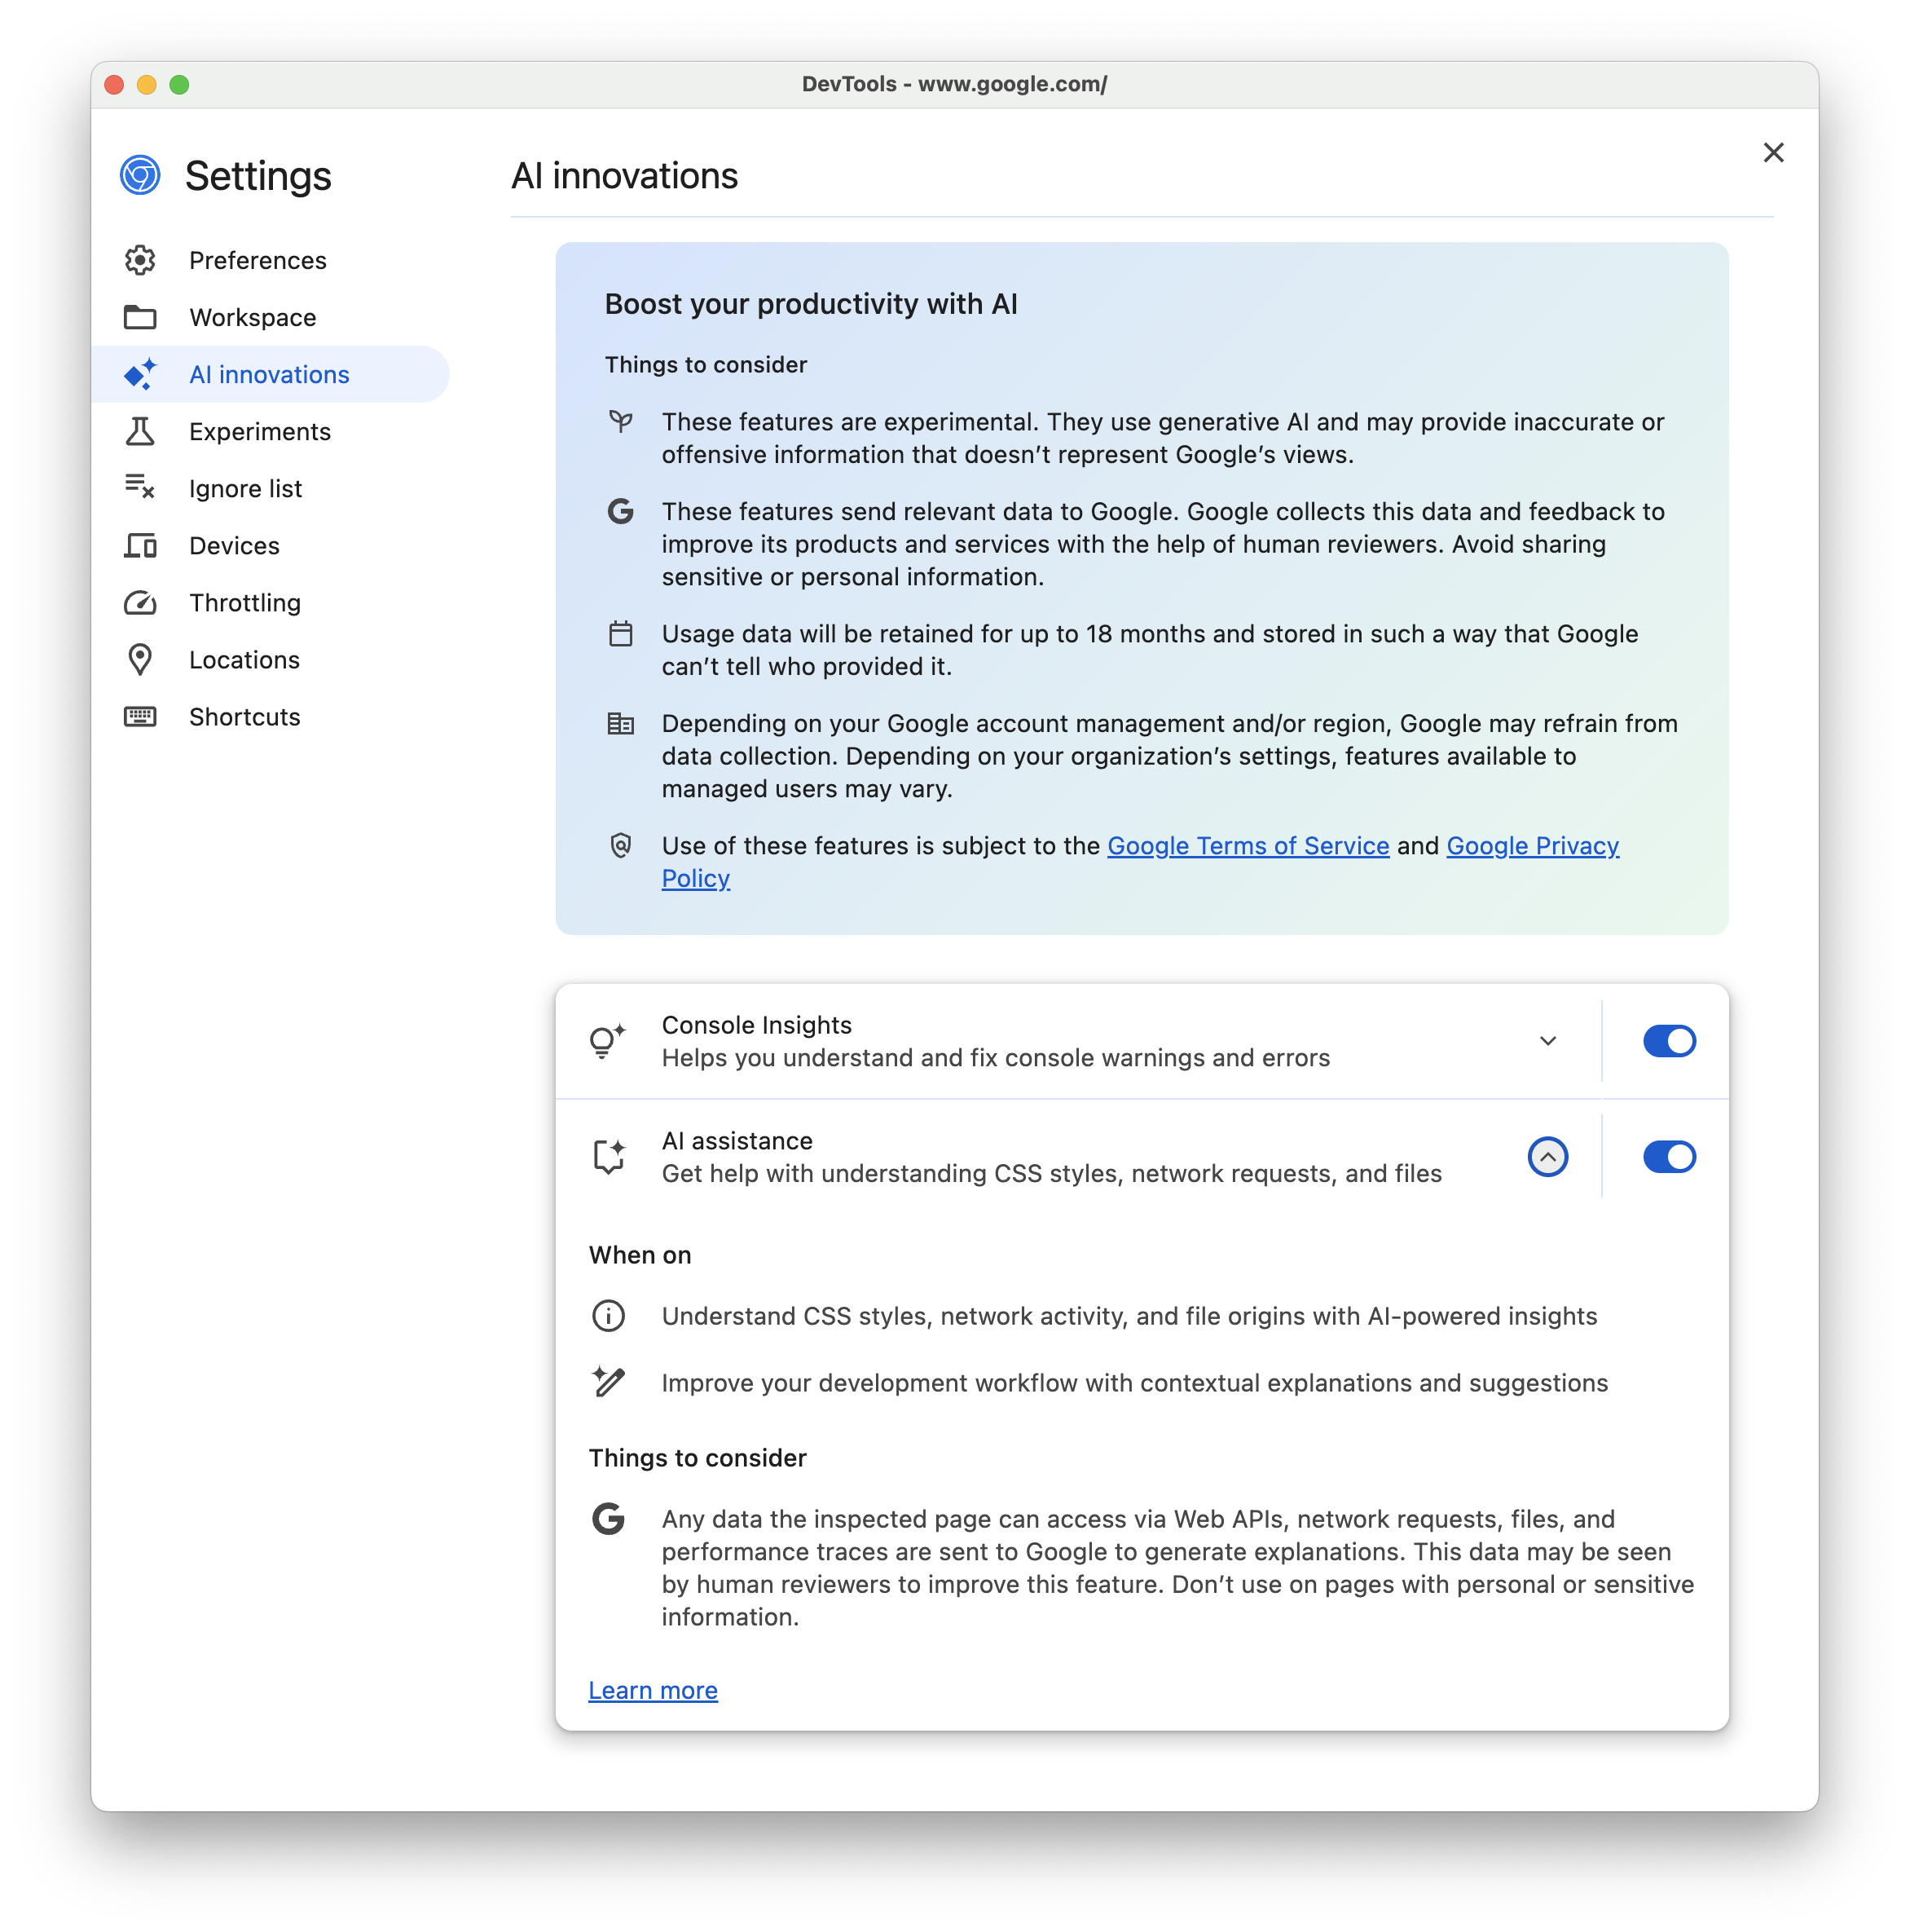Collapse the AI assistance section
The width and height of the screenshot is (1910, 1932).
(x=1547, y=1155)
